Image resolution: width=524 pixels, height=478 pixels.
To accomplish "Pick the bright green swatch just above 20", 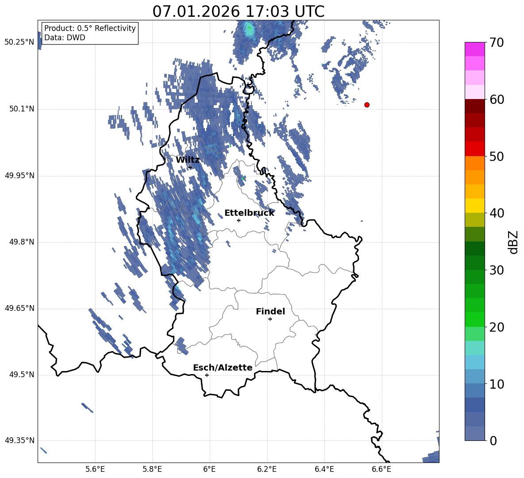I will (x=475, y=320).
